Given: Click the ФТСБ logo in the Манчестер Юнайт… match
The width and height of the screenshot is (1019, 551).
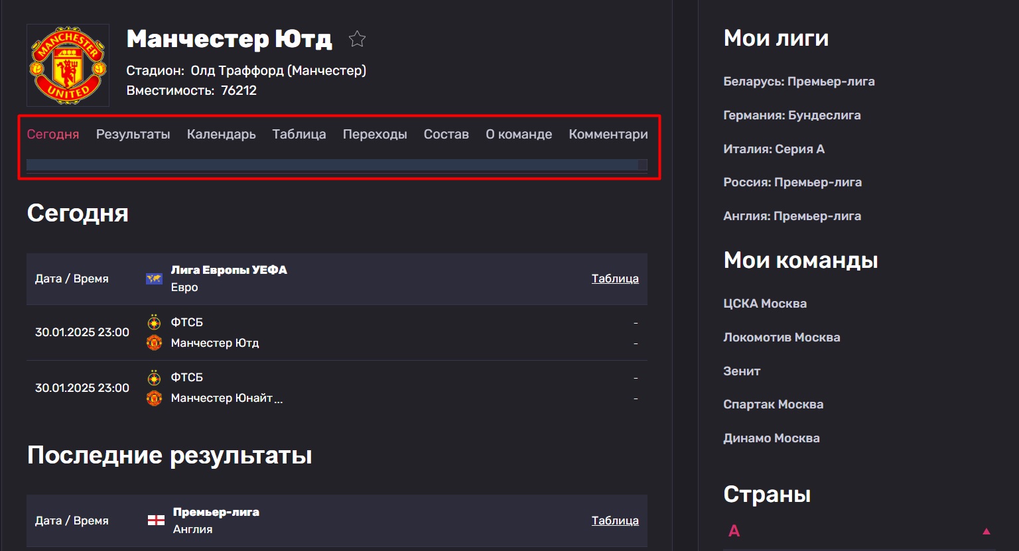Looking at the screenshot, I should (154, 377).
